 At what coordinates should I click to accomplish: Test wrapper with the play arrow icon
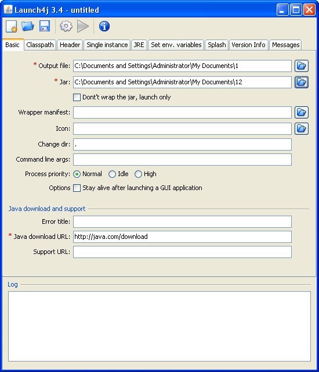(x=83, y=26)
